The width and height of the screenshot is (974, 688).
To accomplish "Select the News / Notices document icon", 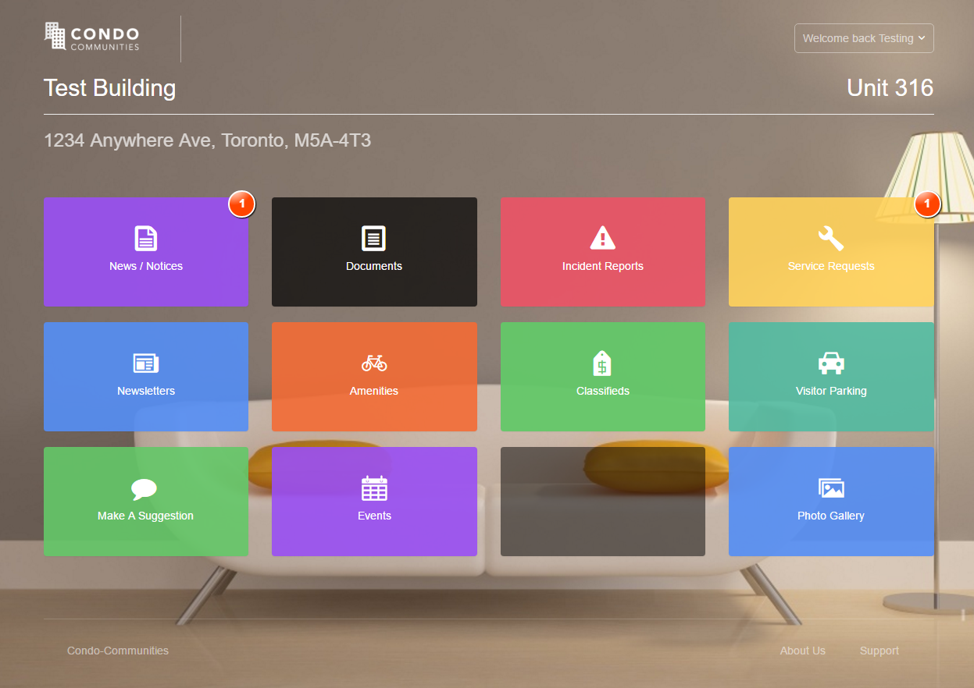I will (145, 239).
